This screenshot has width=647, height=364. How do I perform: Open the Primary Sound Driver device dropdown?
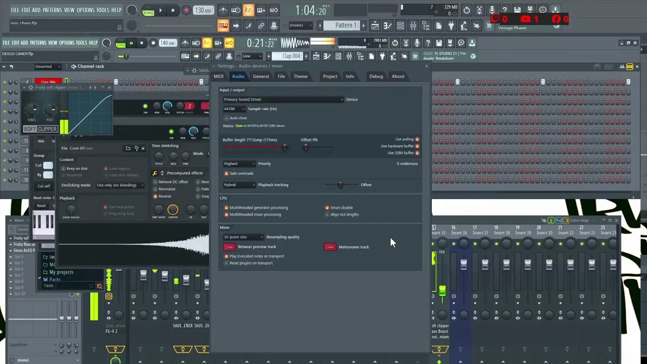pos(283,100)
